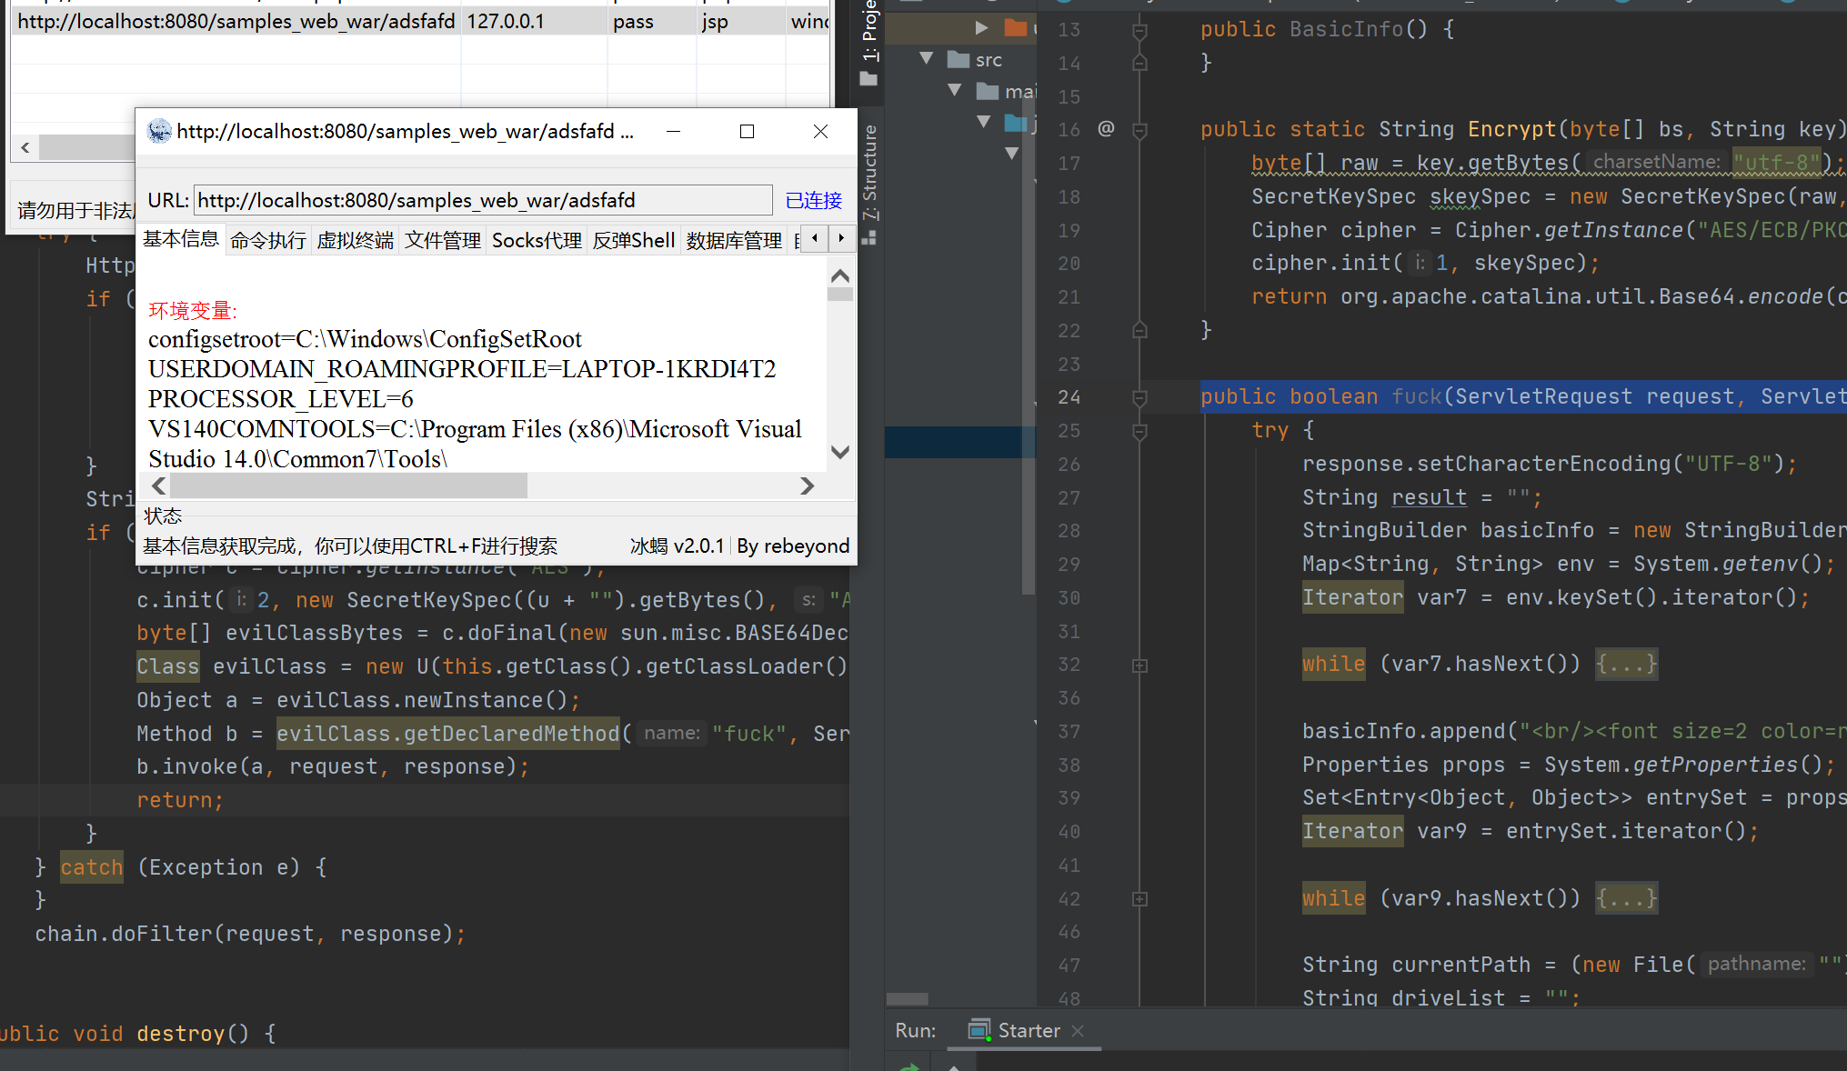This screenshot has width=1847, height=1071.
Task: Click the @ gutter icon on line 16
Action: tap(1106, 128)
